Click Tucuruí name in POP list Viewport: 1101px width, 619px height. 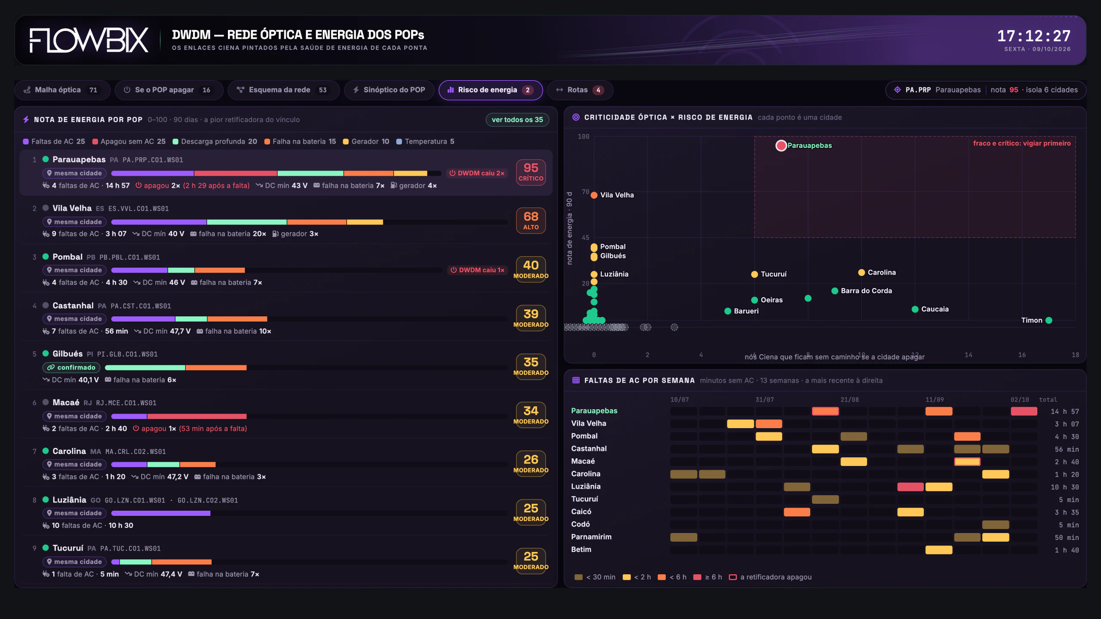pos(68,548)
